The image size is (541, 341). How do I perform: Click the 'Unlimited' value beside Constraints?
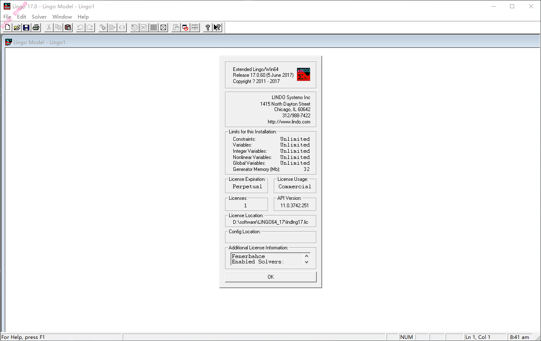295,139
